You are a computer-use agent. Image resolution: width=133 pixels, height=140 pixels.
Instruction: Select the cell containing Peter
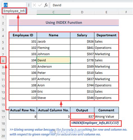(x=54, y=73)
